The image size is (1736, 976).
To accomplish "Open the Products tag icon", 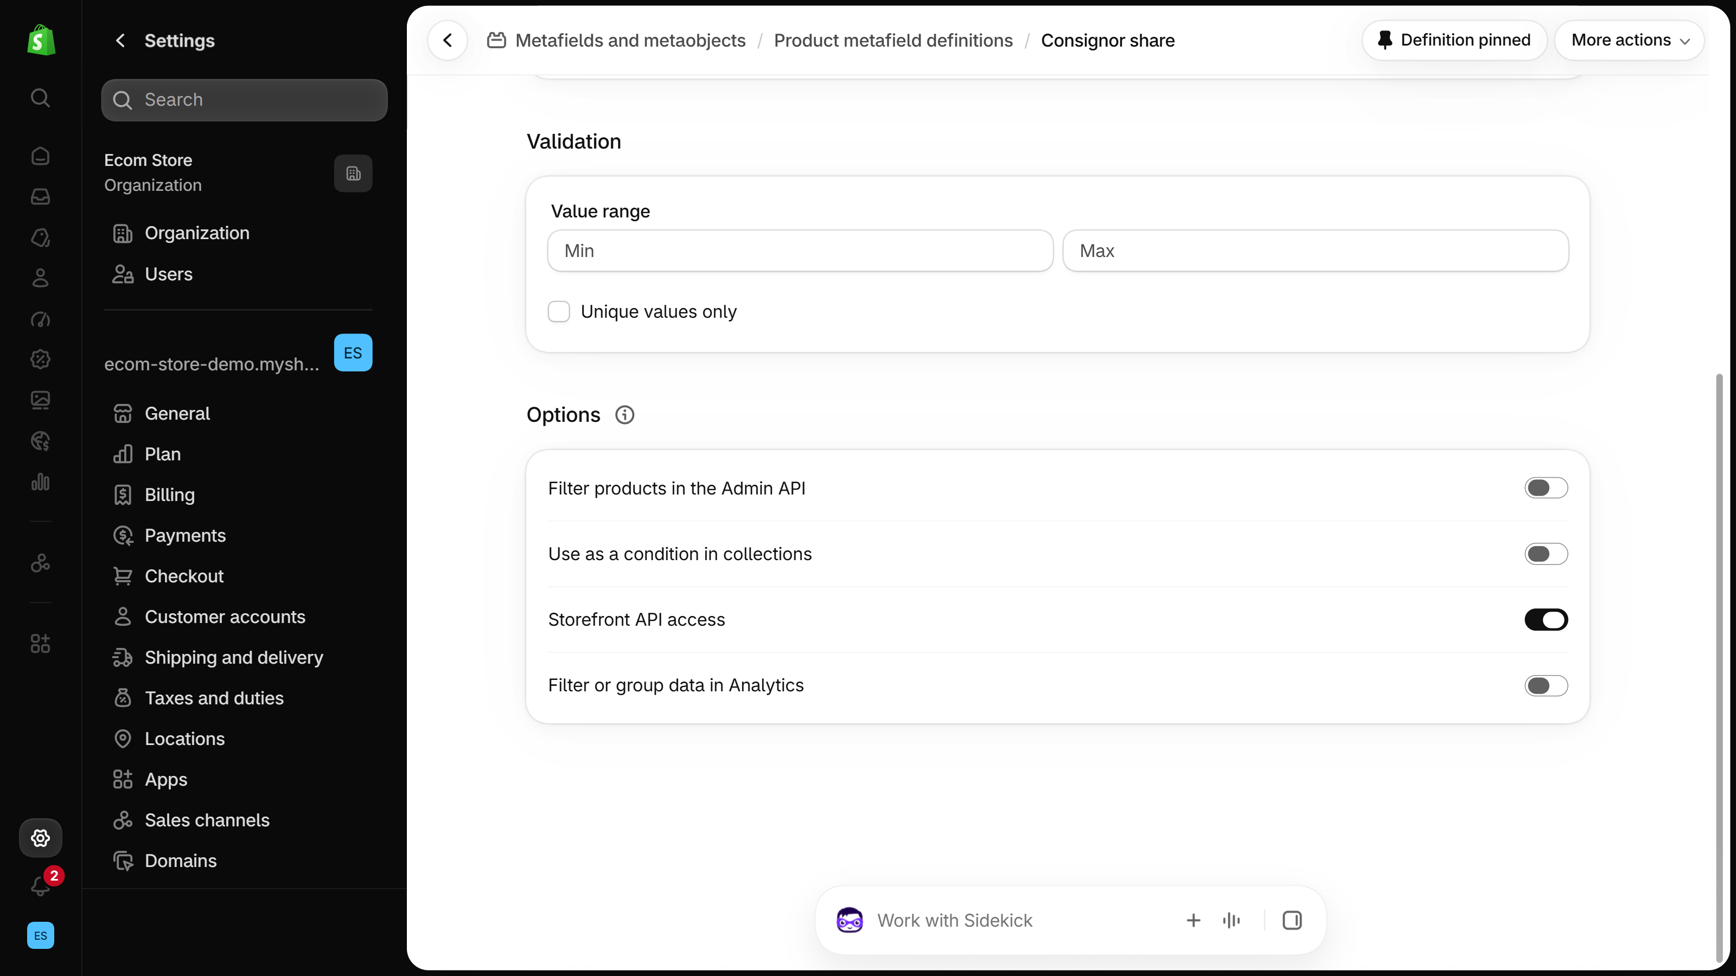I will point(41,237).
